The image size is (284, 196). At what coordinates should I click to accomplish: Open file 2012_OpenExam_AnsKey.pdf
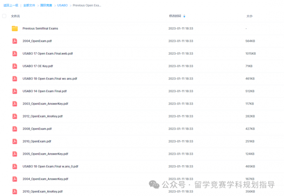tap(43, 116)
